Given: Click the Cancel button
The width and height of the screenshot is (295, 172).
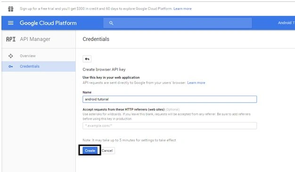Looking at the screenshot, I should click(107, 150).
